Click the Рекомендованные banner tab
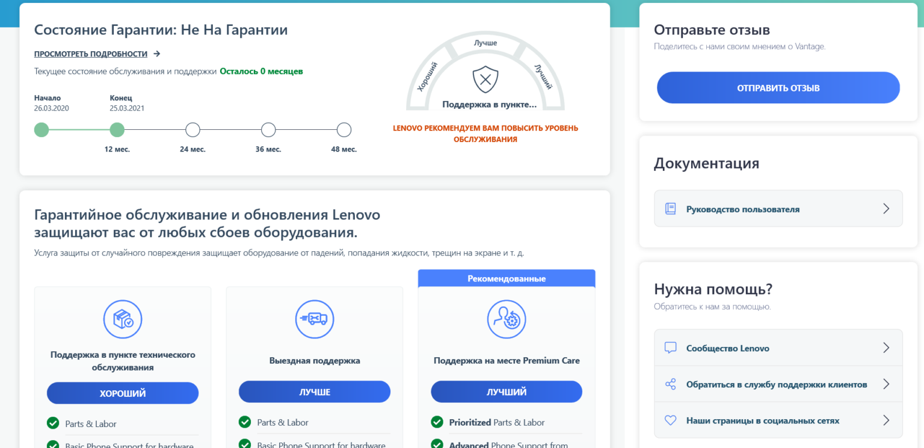 click(507, 278)
